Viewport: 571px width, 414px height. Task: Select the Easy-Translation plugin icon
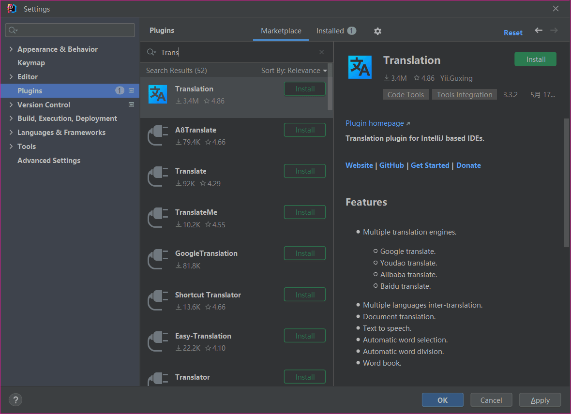click(158, 341)
